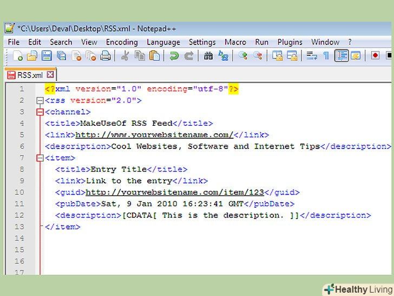Click the synchronize horizontal scrolling icon
394x296 pixels.
coord(292,56)
